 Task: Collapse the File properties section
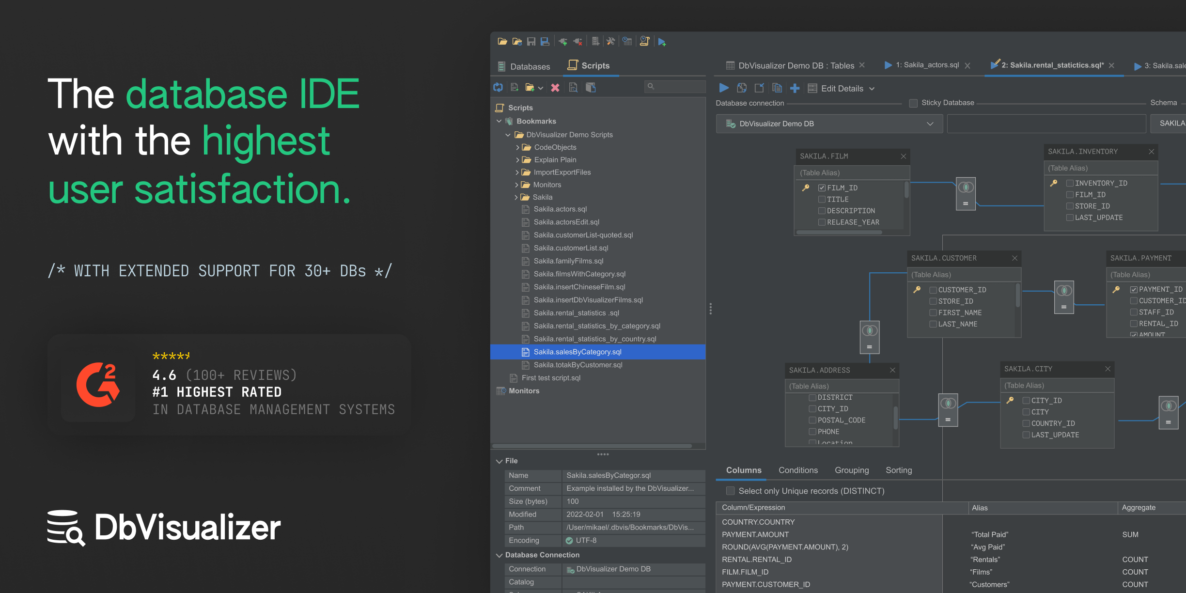click(x=499, y=461)
